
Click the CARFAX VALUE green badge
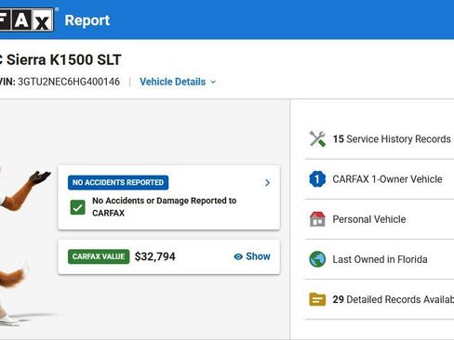[x=99, y=256]
